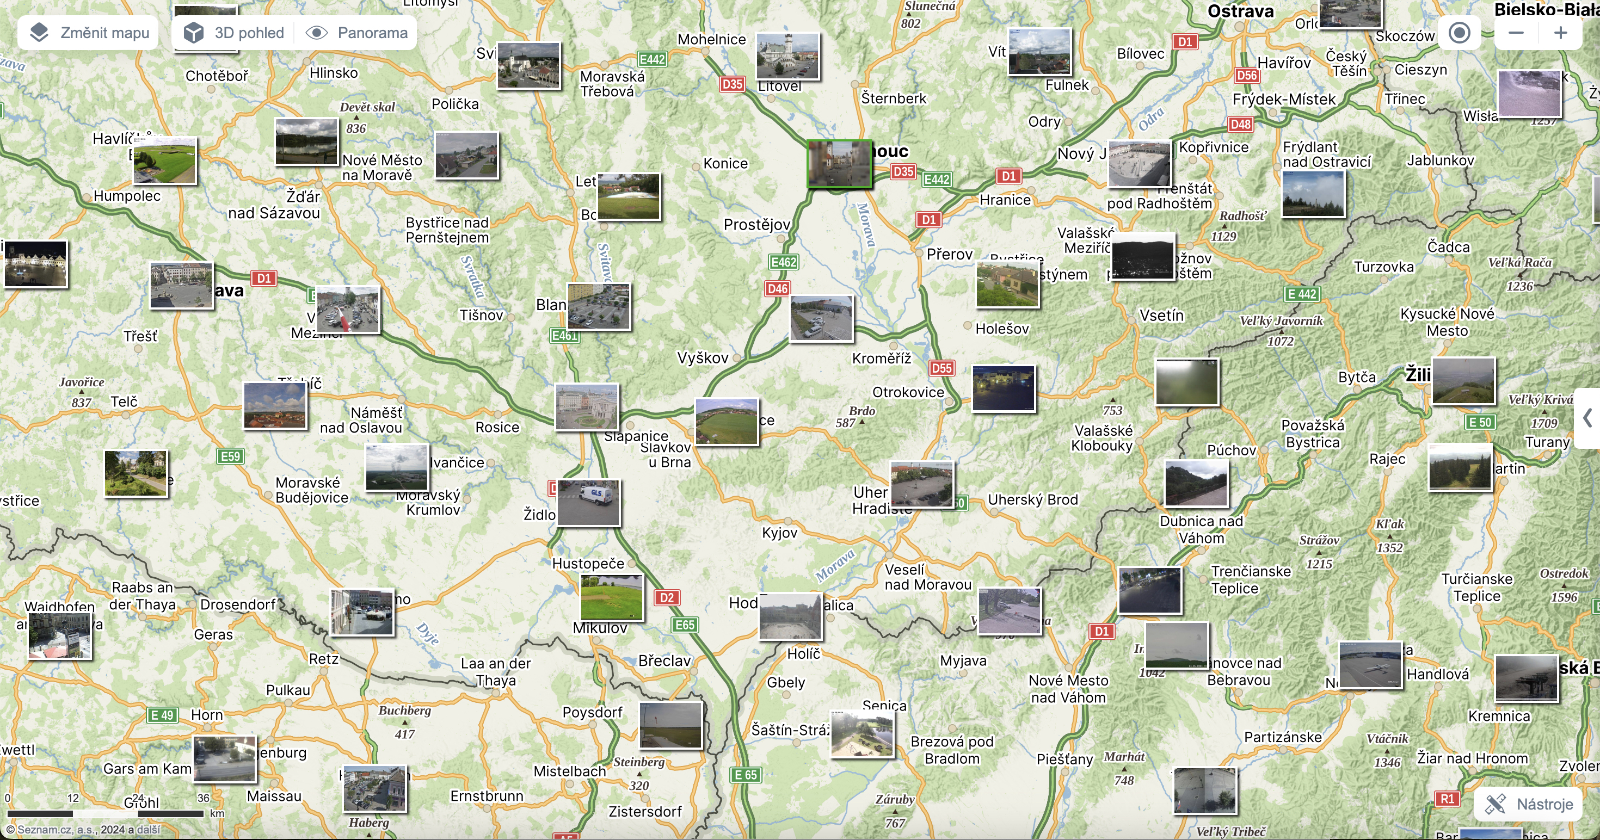Open the airplane webcam near Handlová
1600x840 pixels.
(1370, 665)
